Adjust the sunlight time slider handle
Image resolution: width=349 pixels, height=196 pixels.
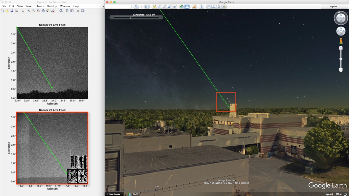pyautogui.click(x=132, y=17)
